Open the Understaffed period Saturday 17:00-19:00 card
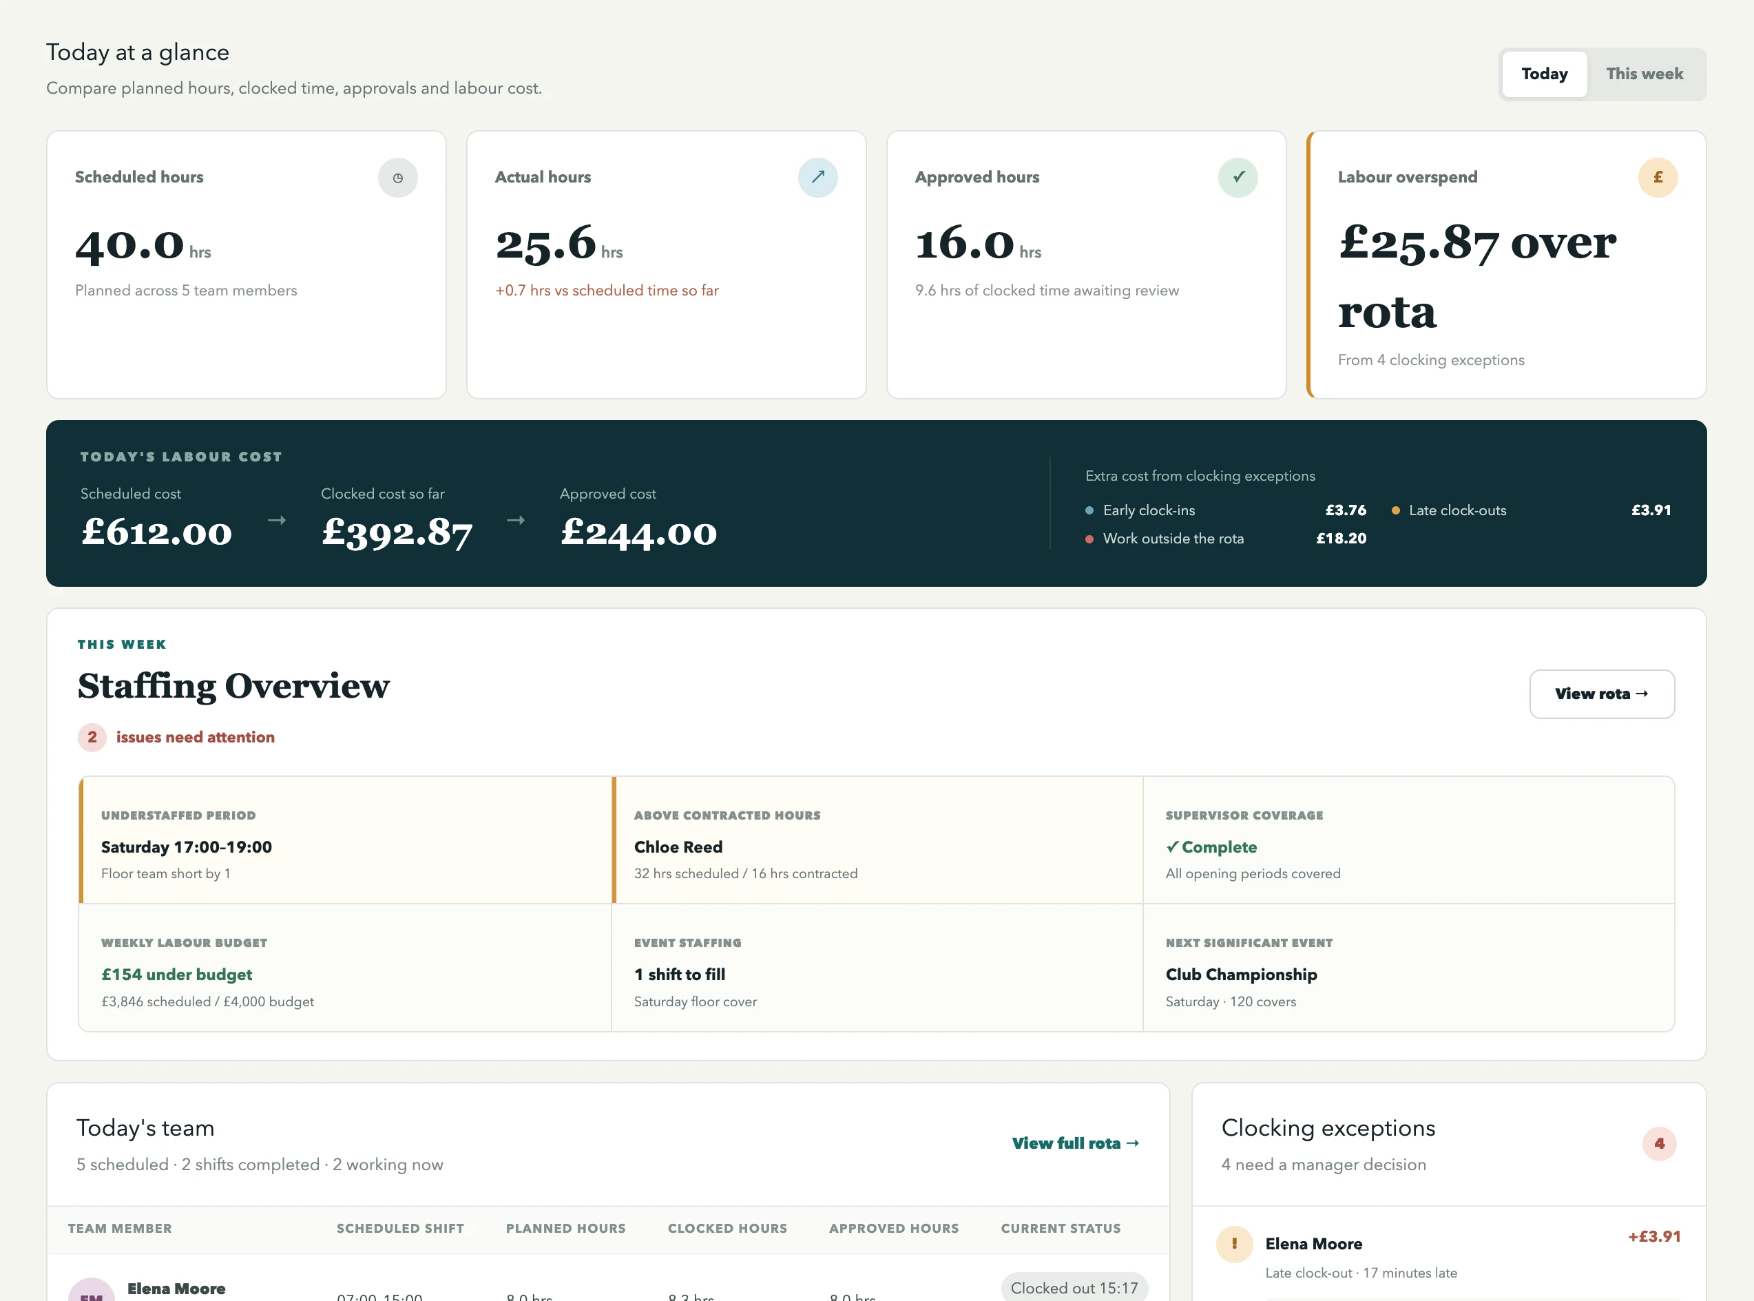This screenshot has height=1301, width=1754. (346, 840)
